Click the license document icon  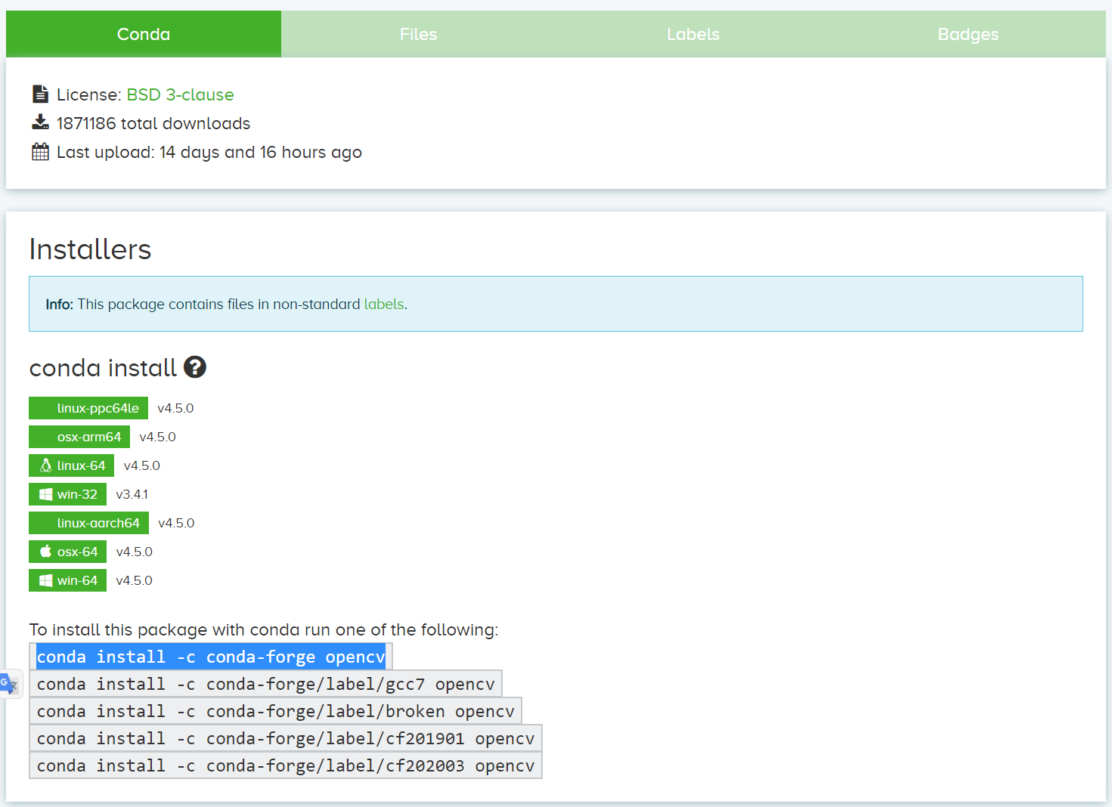(x=40, y=94)
